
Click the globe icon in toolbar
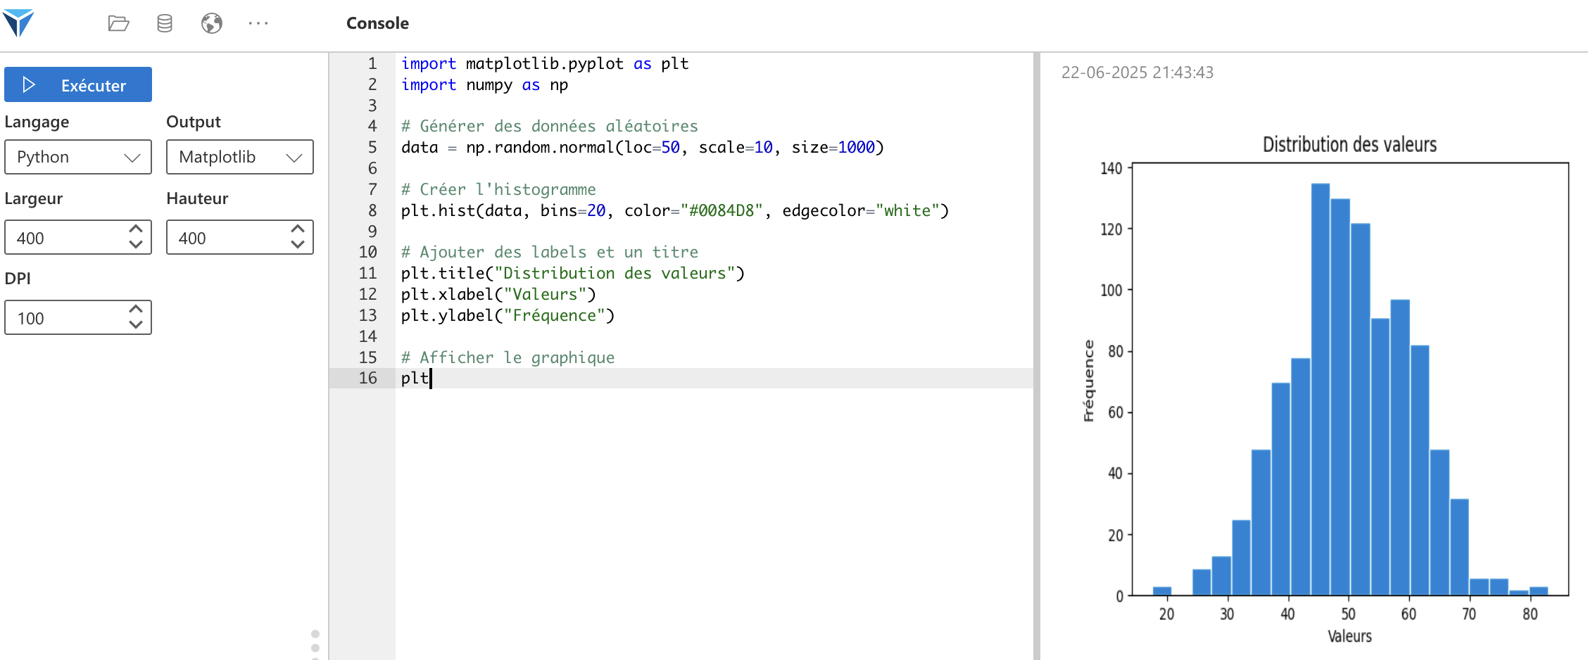point(212,23)
